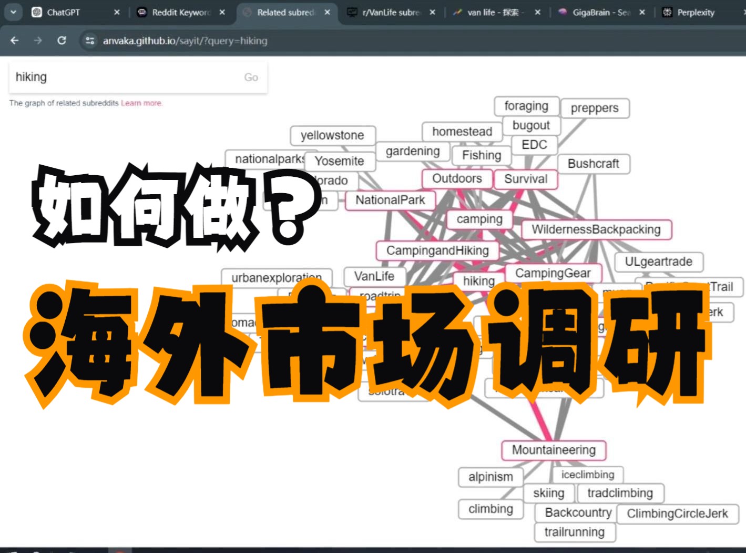Open the Learn more link
746x553 pixels.
click(x=141, y=103)
